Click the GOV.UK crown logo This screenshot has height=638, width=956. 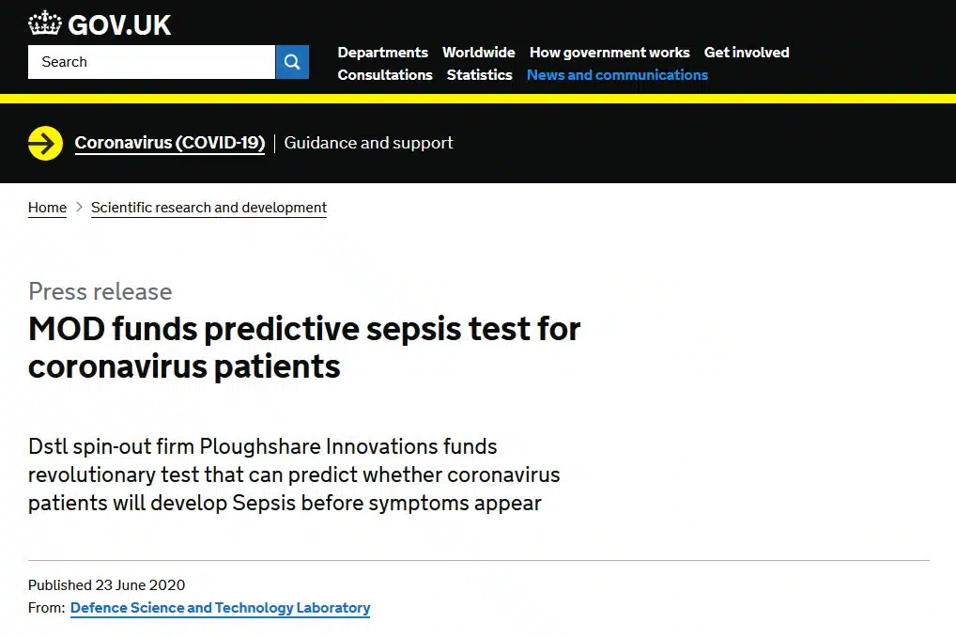click(44, 23)
